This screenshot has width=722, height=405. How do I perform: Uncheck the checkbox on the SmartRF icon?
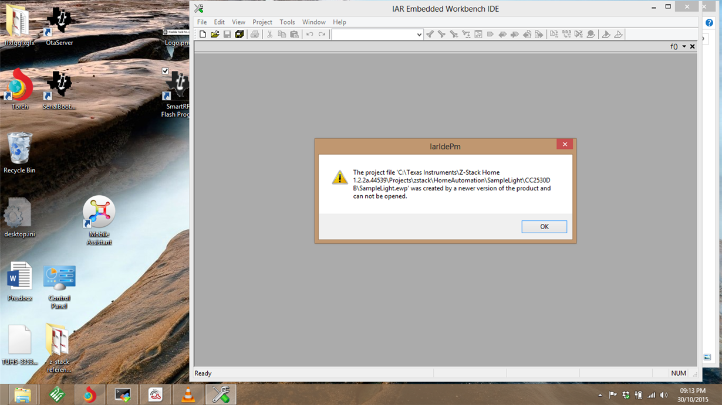(x=166, y=72)
